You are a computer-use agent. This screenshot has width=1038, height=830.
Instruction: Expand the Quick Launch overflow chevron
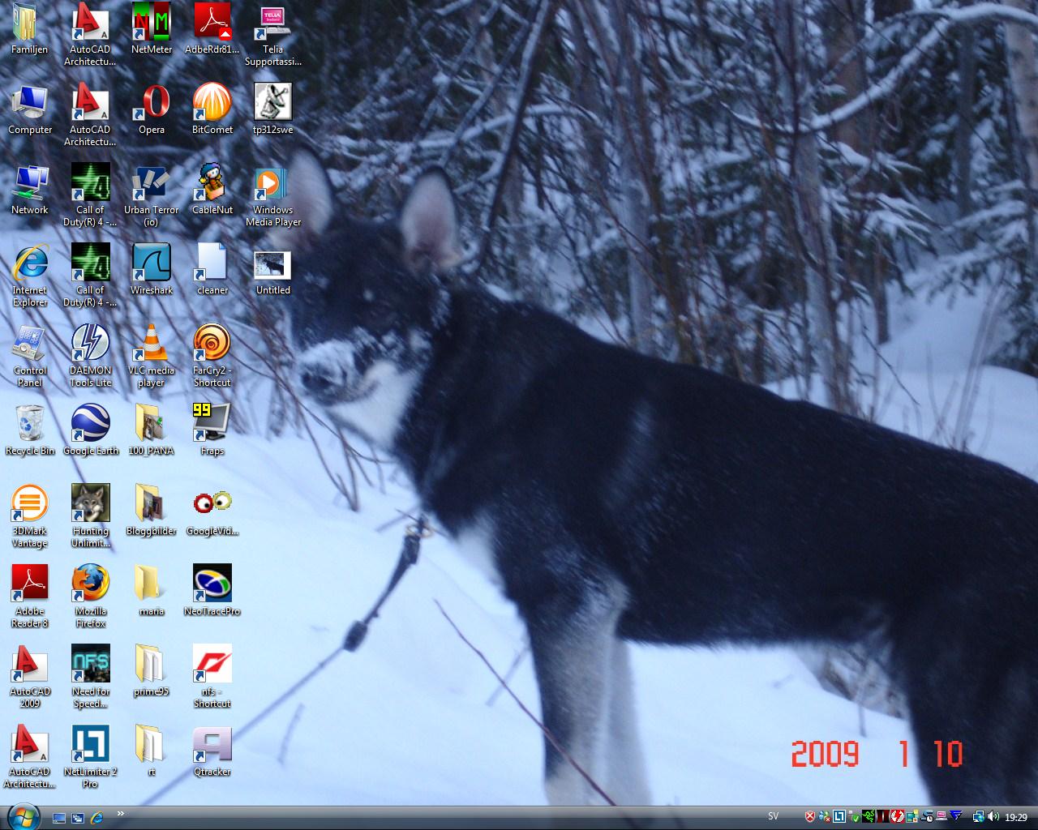[121, 813]
